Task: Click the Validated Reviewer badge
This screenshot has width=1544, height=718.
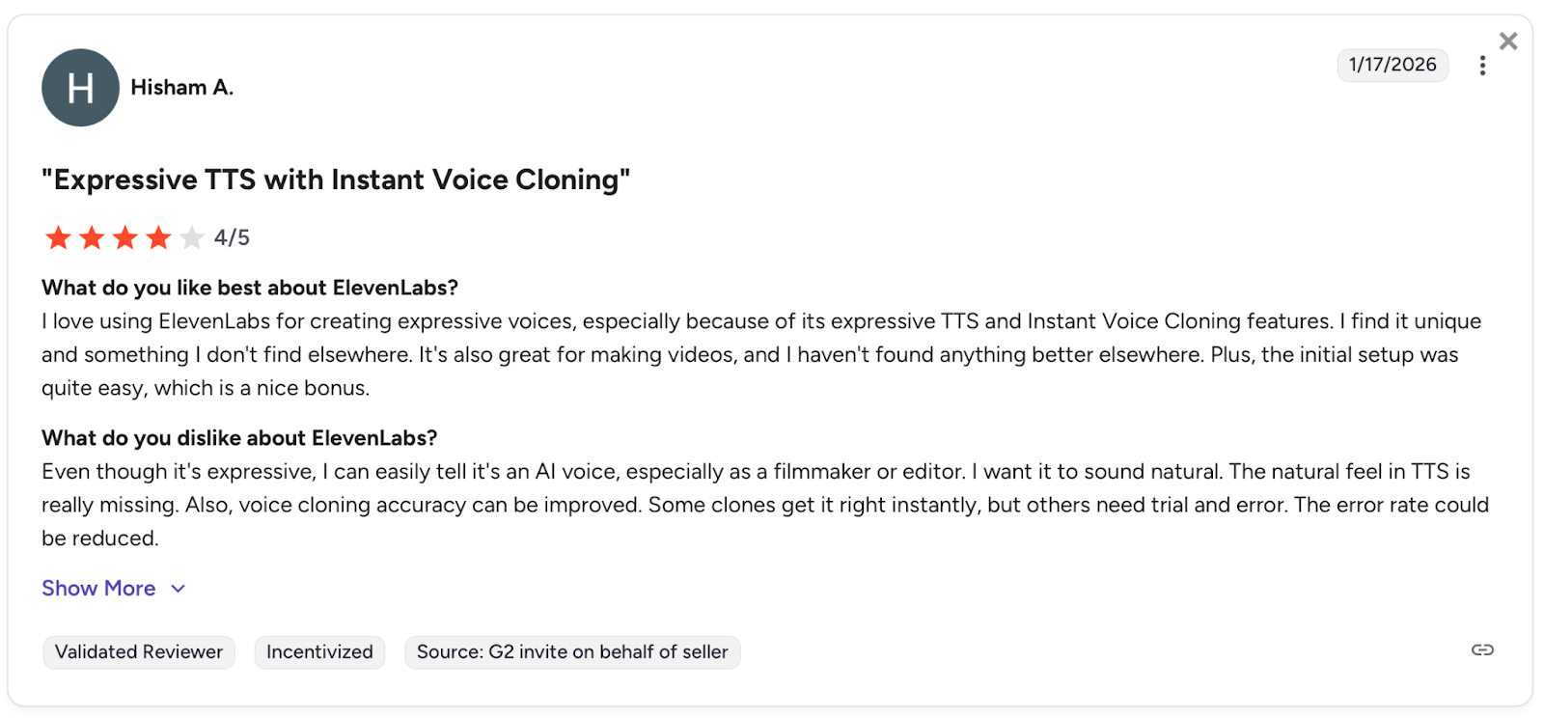Action: click(x=139, y=652)
